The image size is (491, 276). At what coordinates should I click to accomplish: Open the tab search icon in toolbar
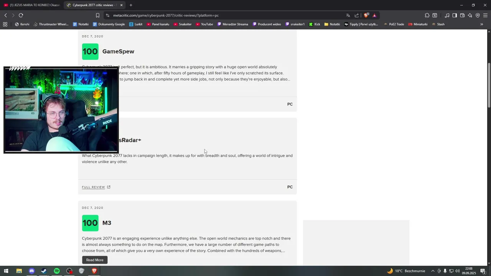[x=435, y=15]
